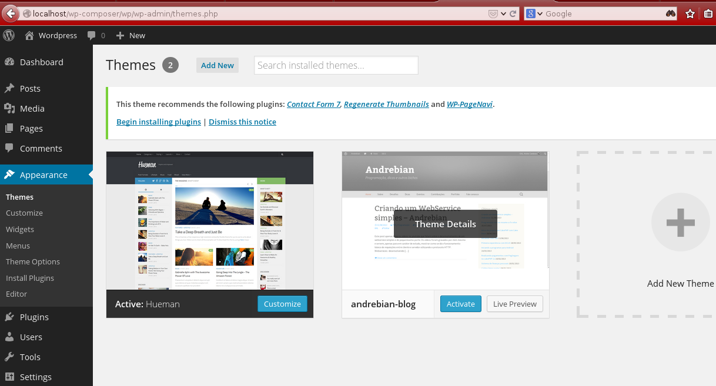Click the andrebian-blog theme name
The height and width of the screenshot is (386, 716).
383,304
